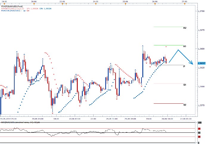Screen dimensions: 207x144
Task: Click the orange marker under 27.06
Action: coord(185,4)
